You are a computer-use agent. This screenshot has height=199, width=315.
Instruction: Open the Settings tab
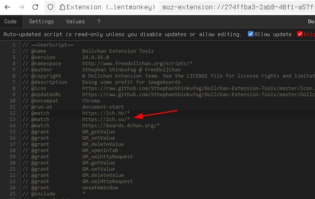[42, 22]
